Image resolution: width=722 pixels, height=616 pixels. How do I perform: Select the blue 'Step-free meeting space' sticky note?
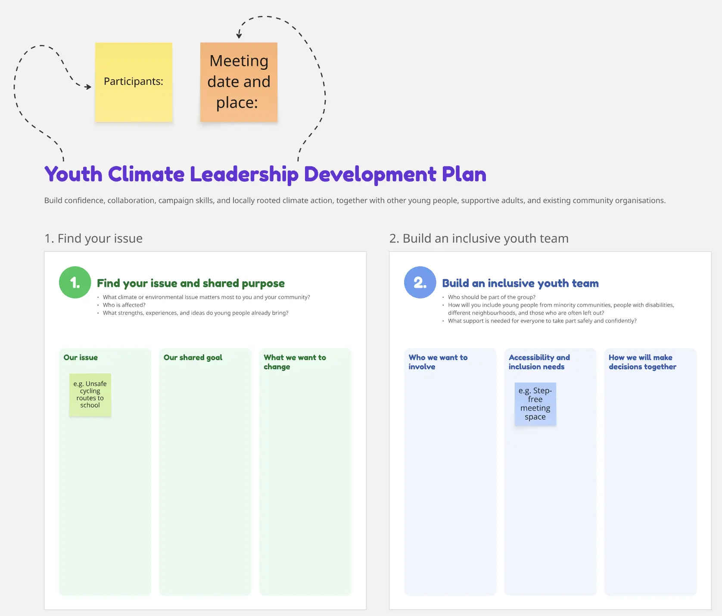(x=535, y=404)
